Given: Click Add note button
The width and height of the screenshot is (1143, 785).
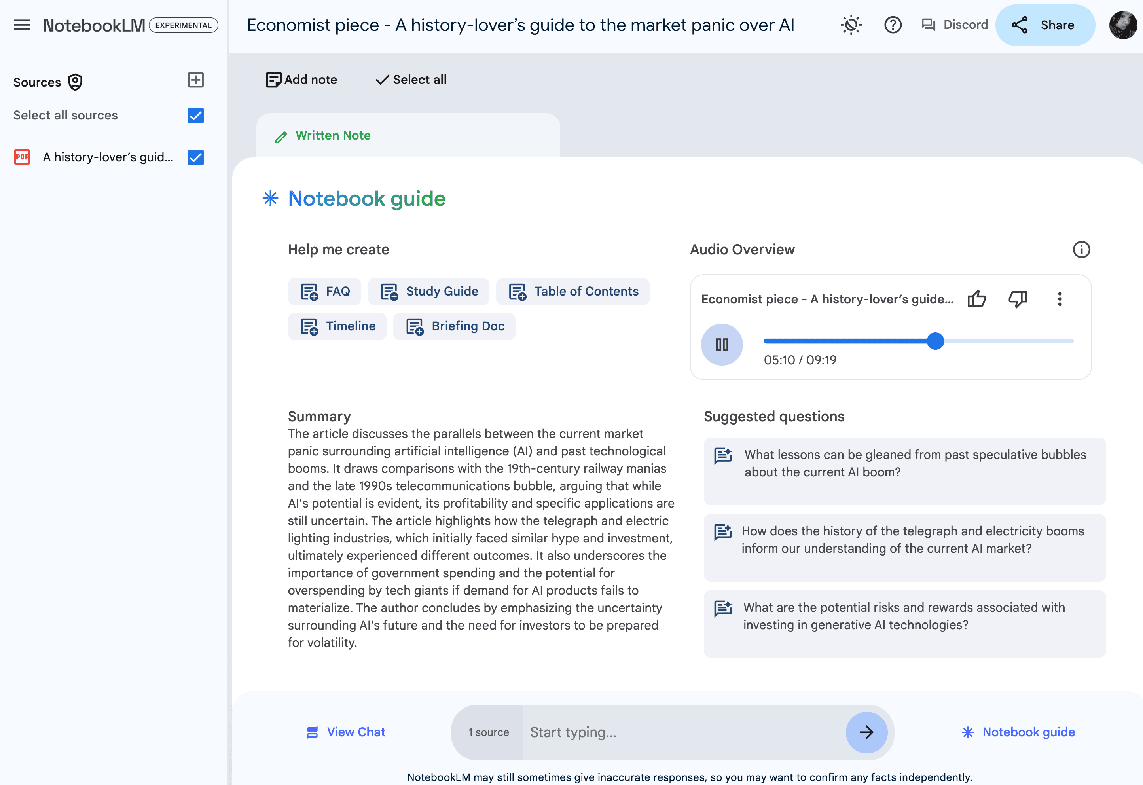Looking at the screenshot, I should (x=301, y=80).
